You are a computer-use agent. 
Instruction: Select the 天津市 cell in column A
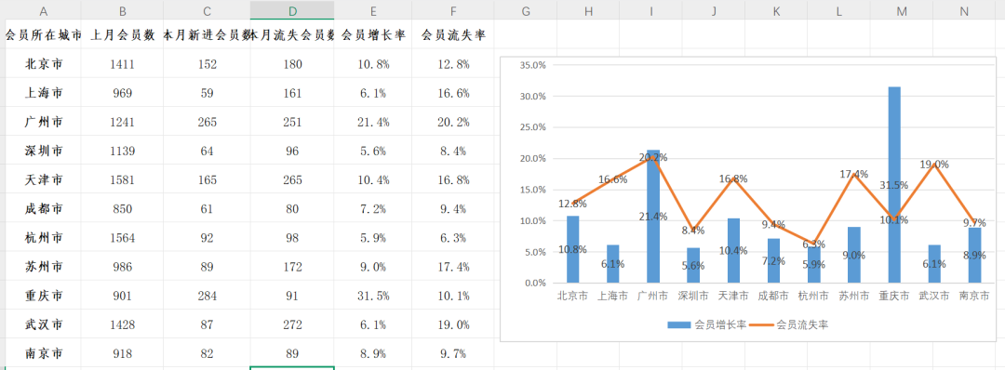pyautogui.click(x=44, y=179)
